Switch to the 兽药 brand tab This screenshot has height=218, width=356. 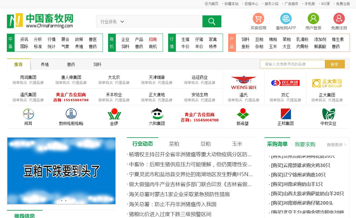coord(71,65)
